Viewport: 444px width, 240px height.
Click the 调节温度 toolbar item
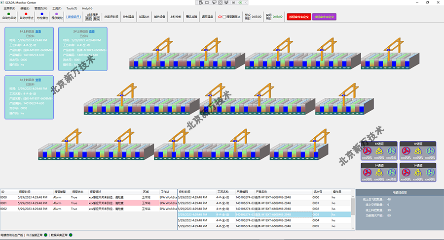207,17
